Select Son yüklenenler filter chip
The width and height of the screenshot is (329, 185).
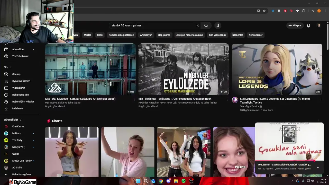click(218, 35)
